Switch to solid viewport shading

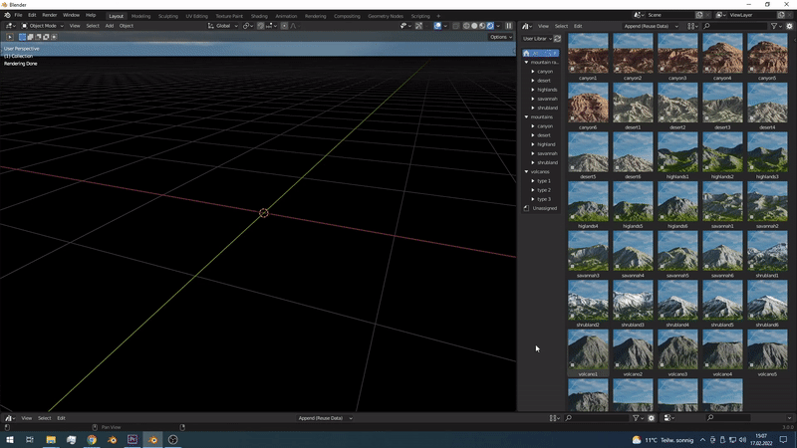point(474,26)
